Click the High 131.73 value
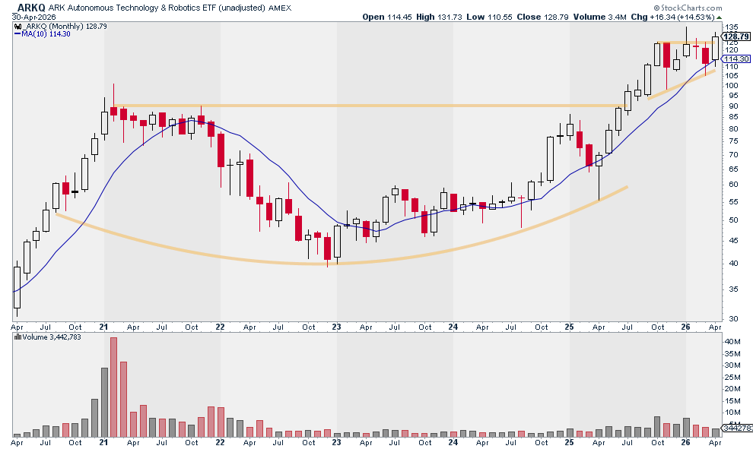 [x=439, y=17]
